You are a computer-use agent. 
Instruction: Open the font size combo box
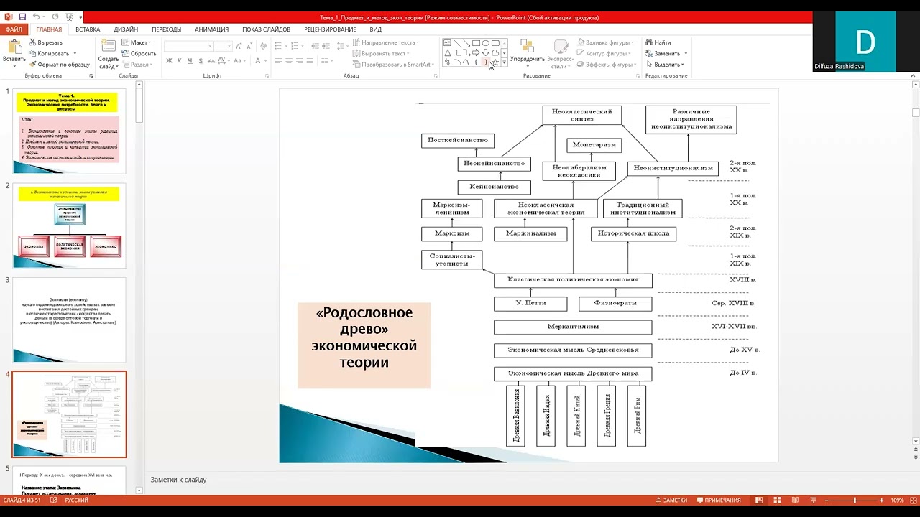pyautogui.click(x=224, y=46)
